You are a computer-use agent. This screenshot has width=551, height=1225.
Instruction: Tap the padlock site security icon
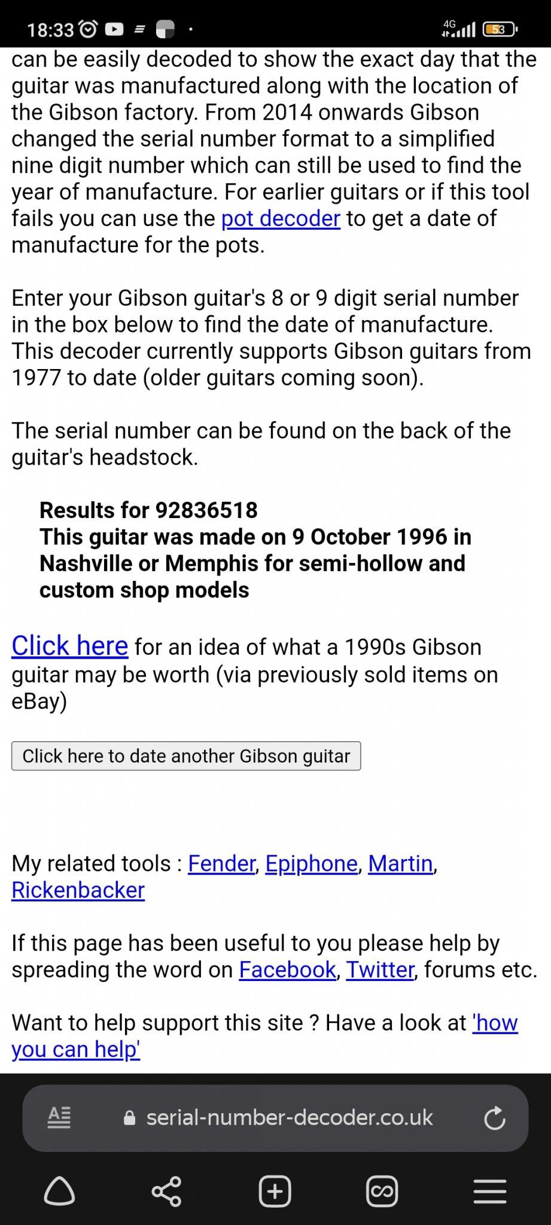point(129,1118)
